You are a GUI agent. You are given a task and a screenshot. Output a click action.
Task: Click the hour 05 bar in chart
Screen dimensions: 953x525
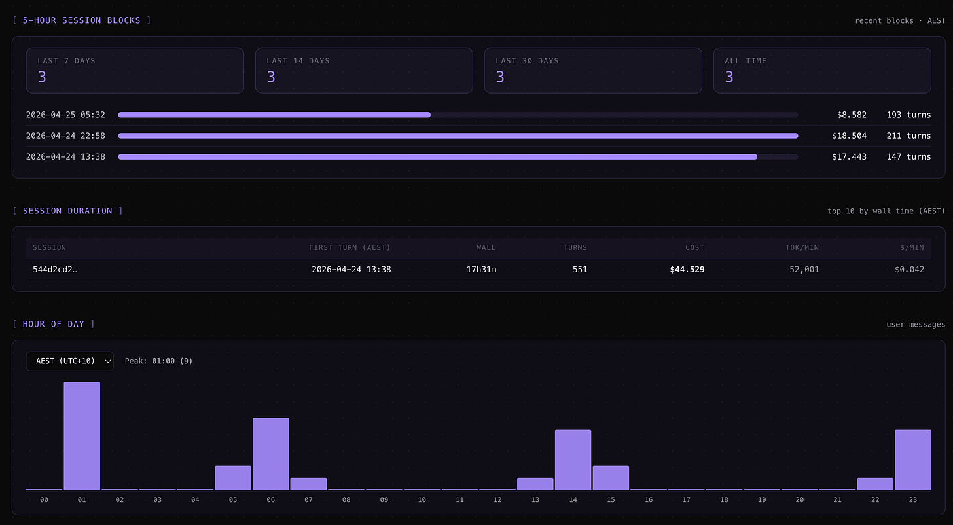(x=233, y=478)
